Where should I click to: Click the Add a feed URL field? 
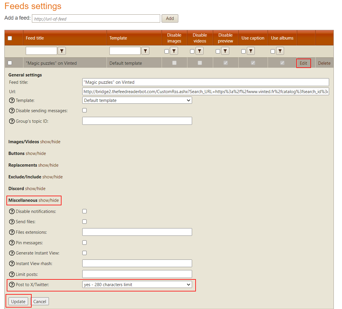click(96, 19)
